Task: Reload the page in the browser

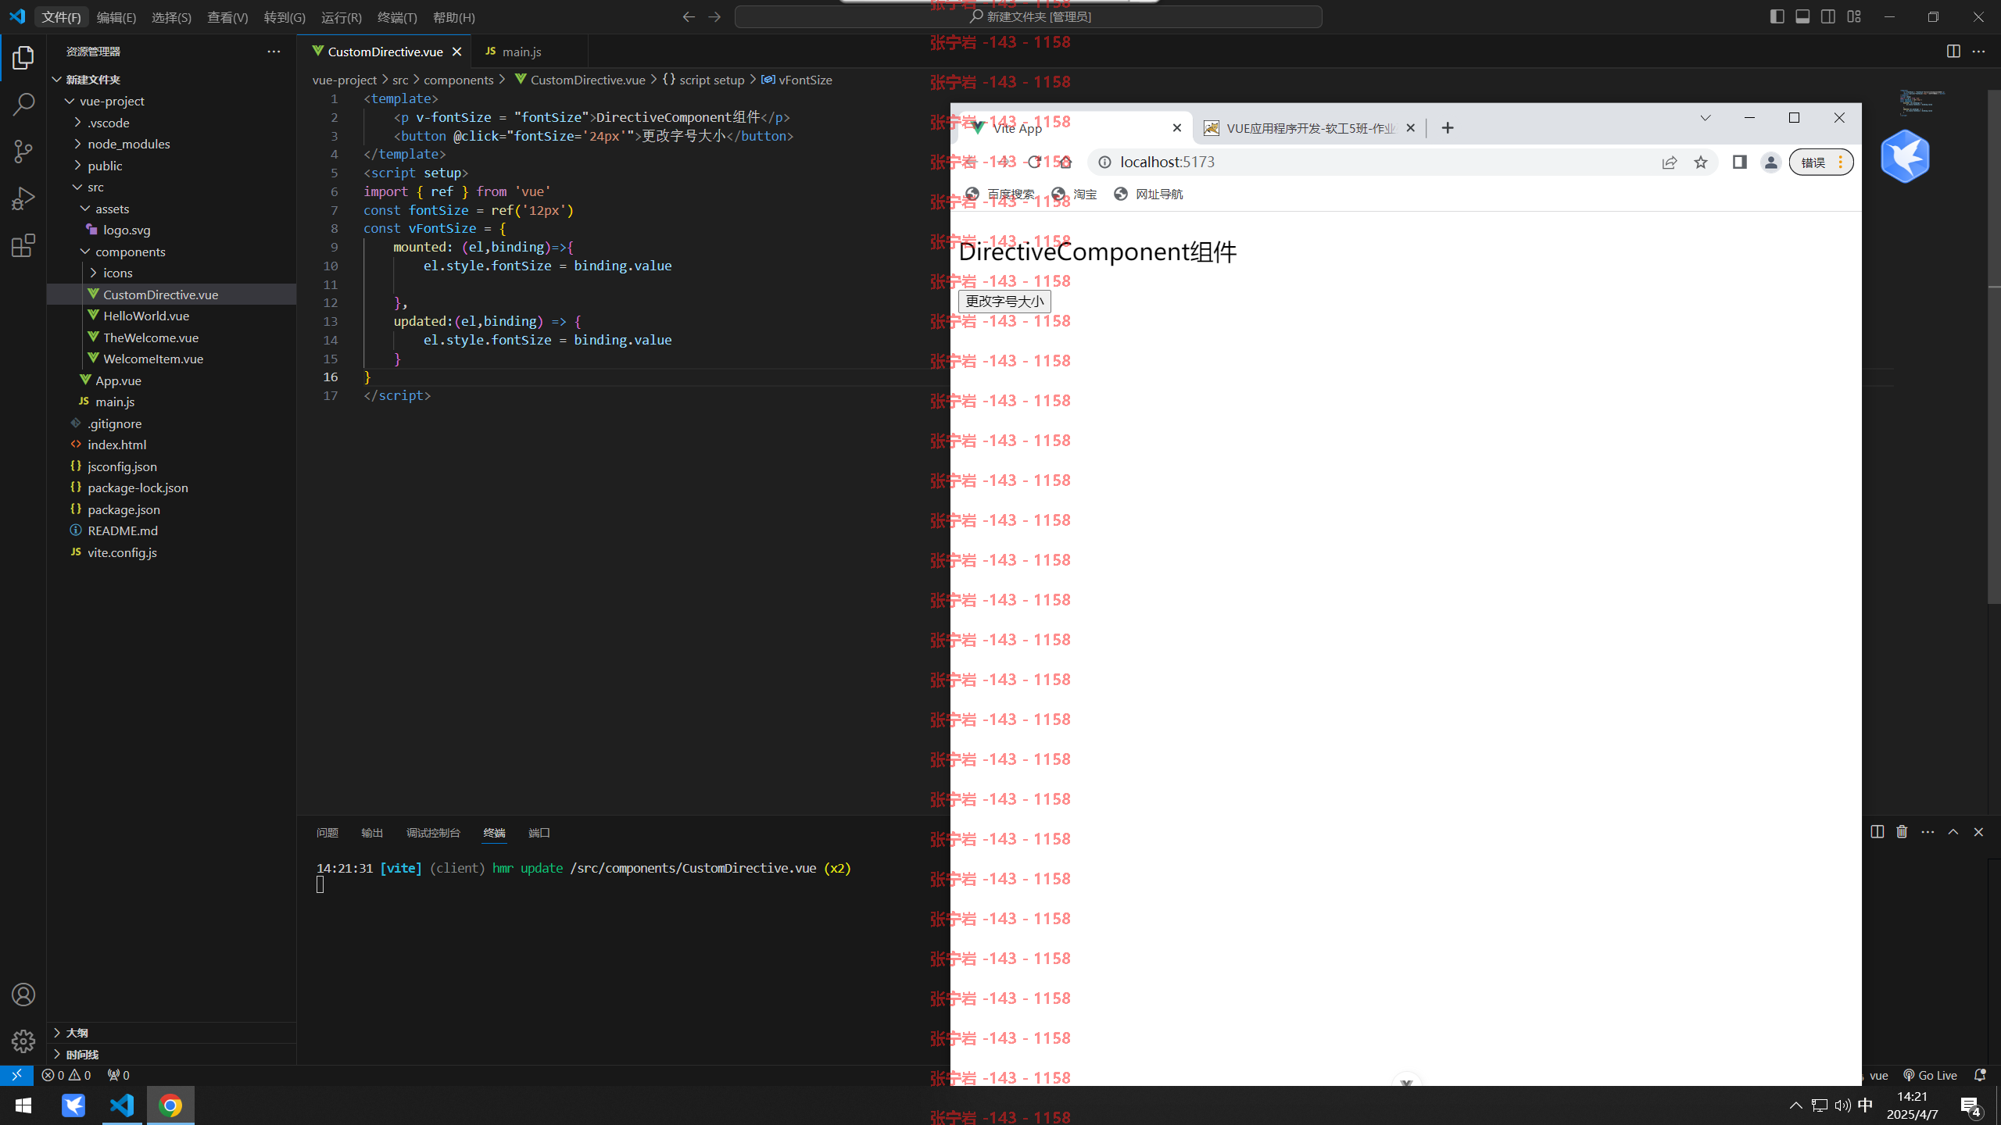Action: pos(1034,162)
